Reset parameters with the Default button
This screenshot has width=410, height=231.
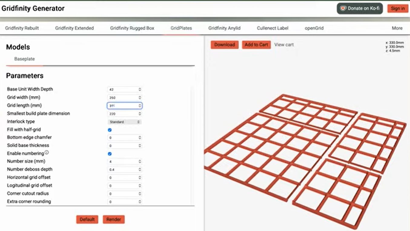click(87, 219)
